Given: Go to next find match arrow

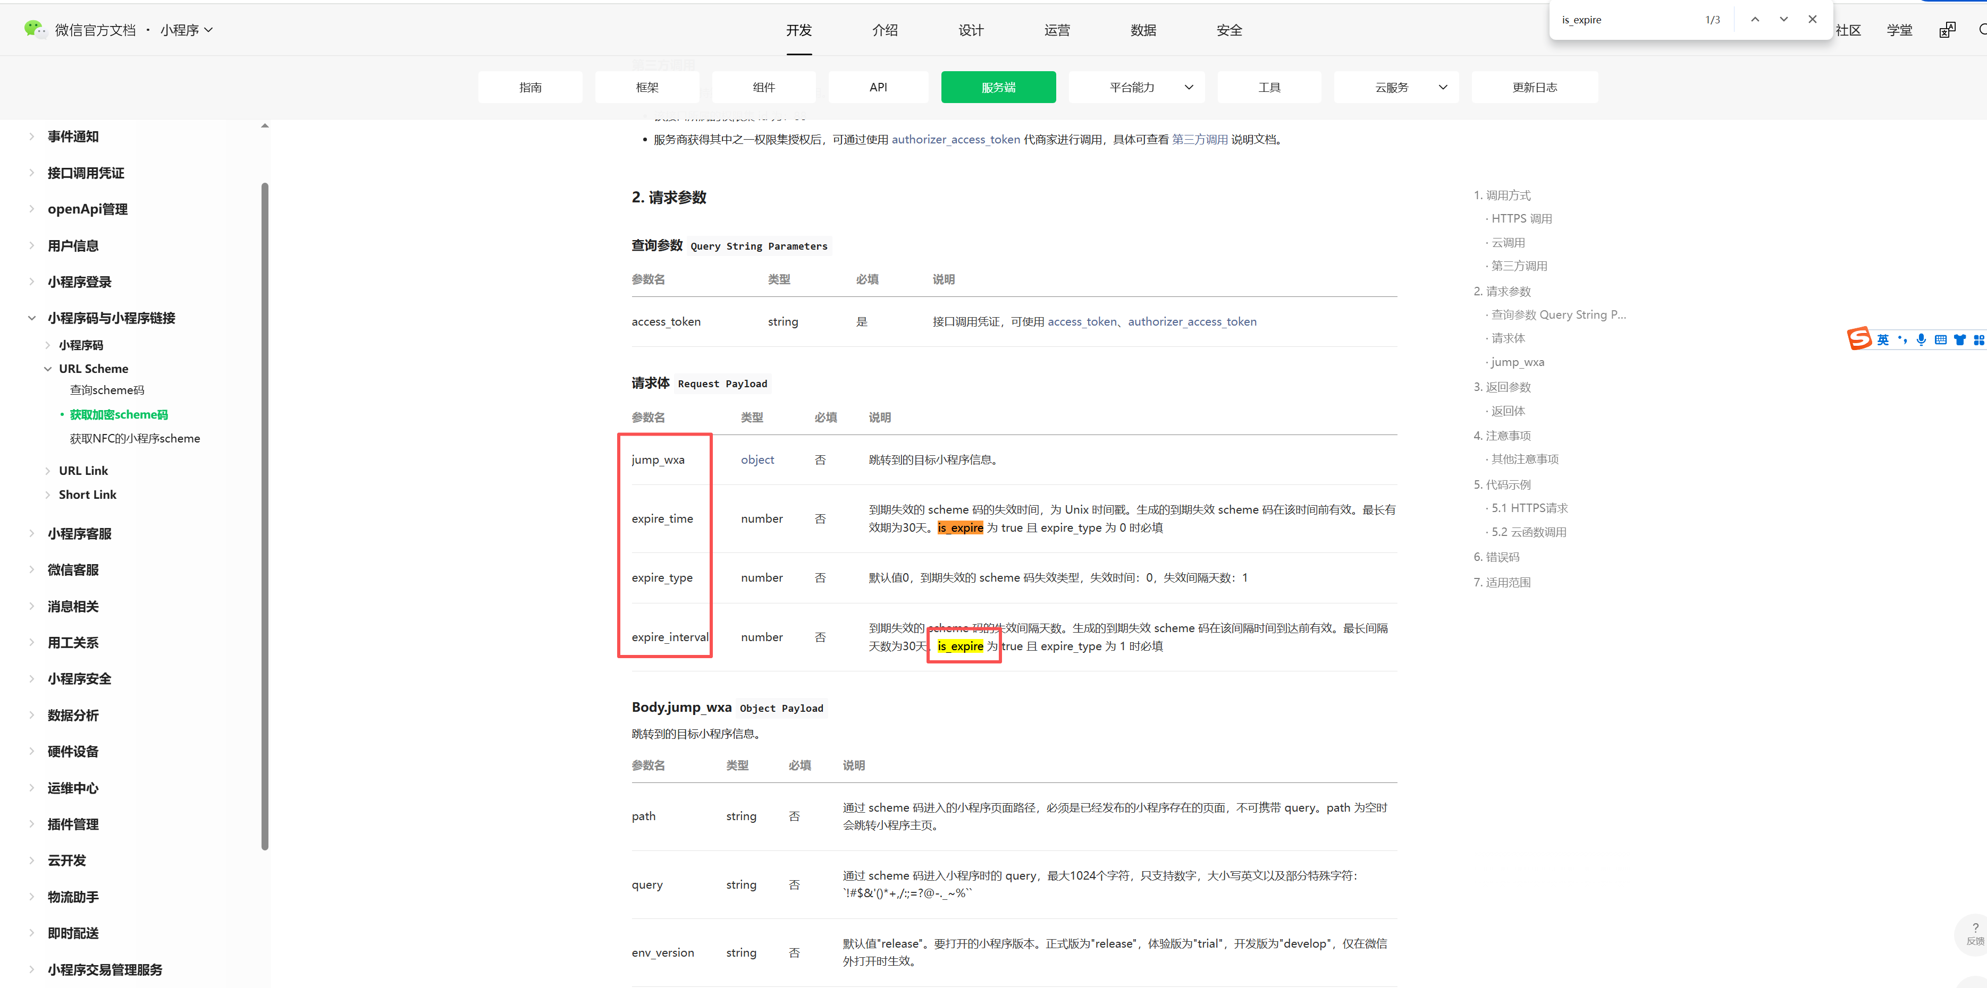Looking at the screenshot, I should point(1783,19).
